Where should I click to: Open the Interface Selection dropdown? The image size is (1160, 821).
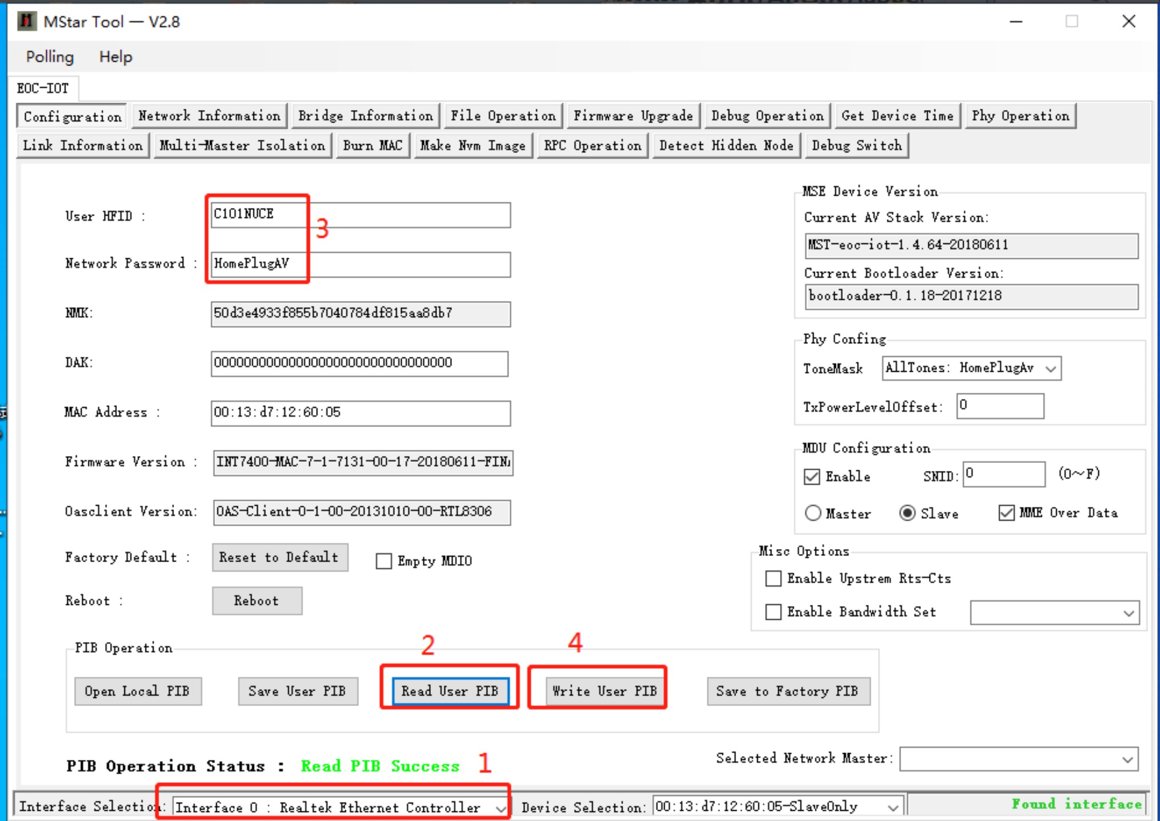[x=500, y=808]
